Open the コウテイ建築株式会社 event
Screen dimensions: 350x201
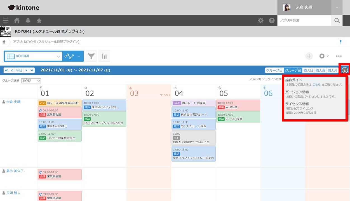[60, 136]
